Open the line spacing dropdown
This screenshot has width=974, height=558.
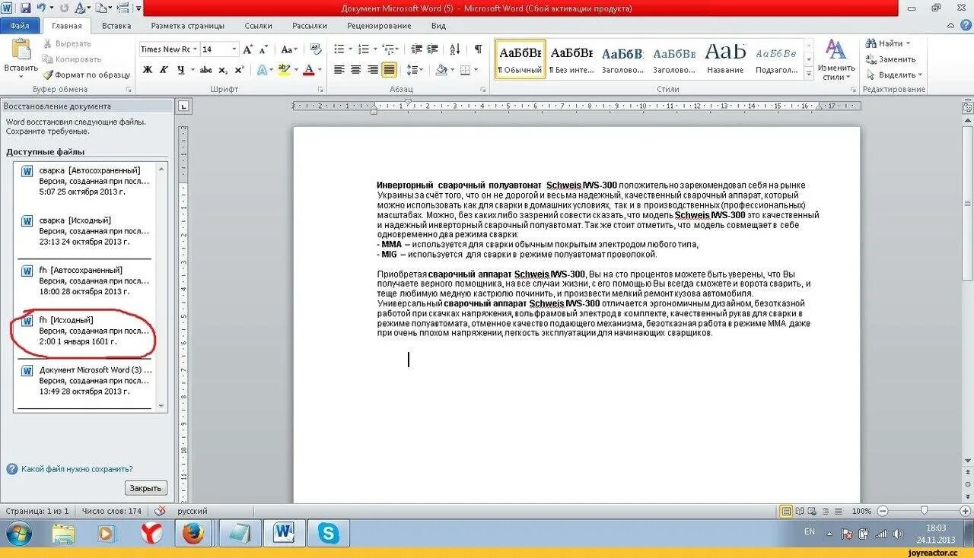pyautogui.click(x=415, y=69)
